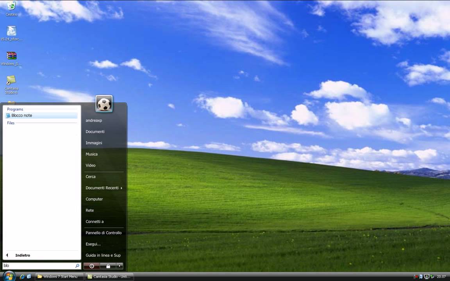
Task: Click the monitor network tray icon
Action: (427, 277)
